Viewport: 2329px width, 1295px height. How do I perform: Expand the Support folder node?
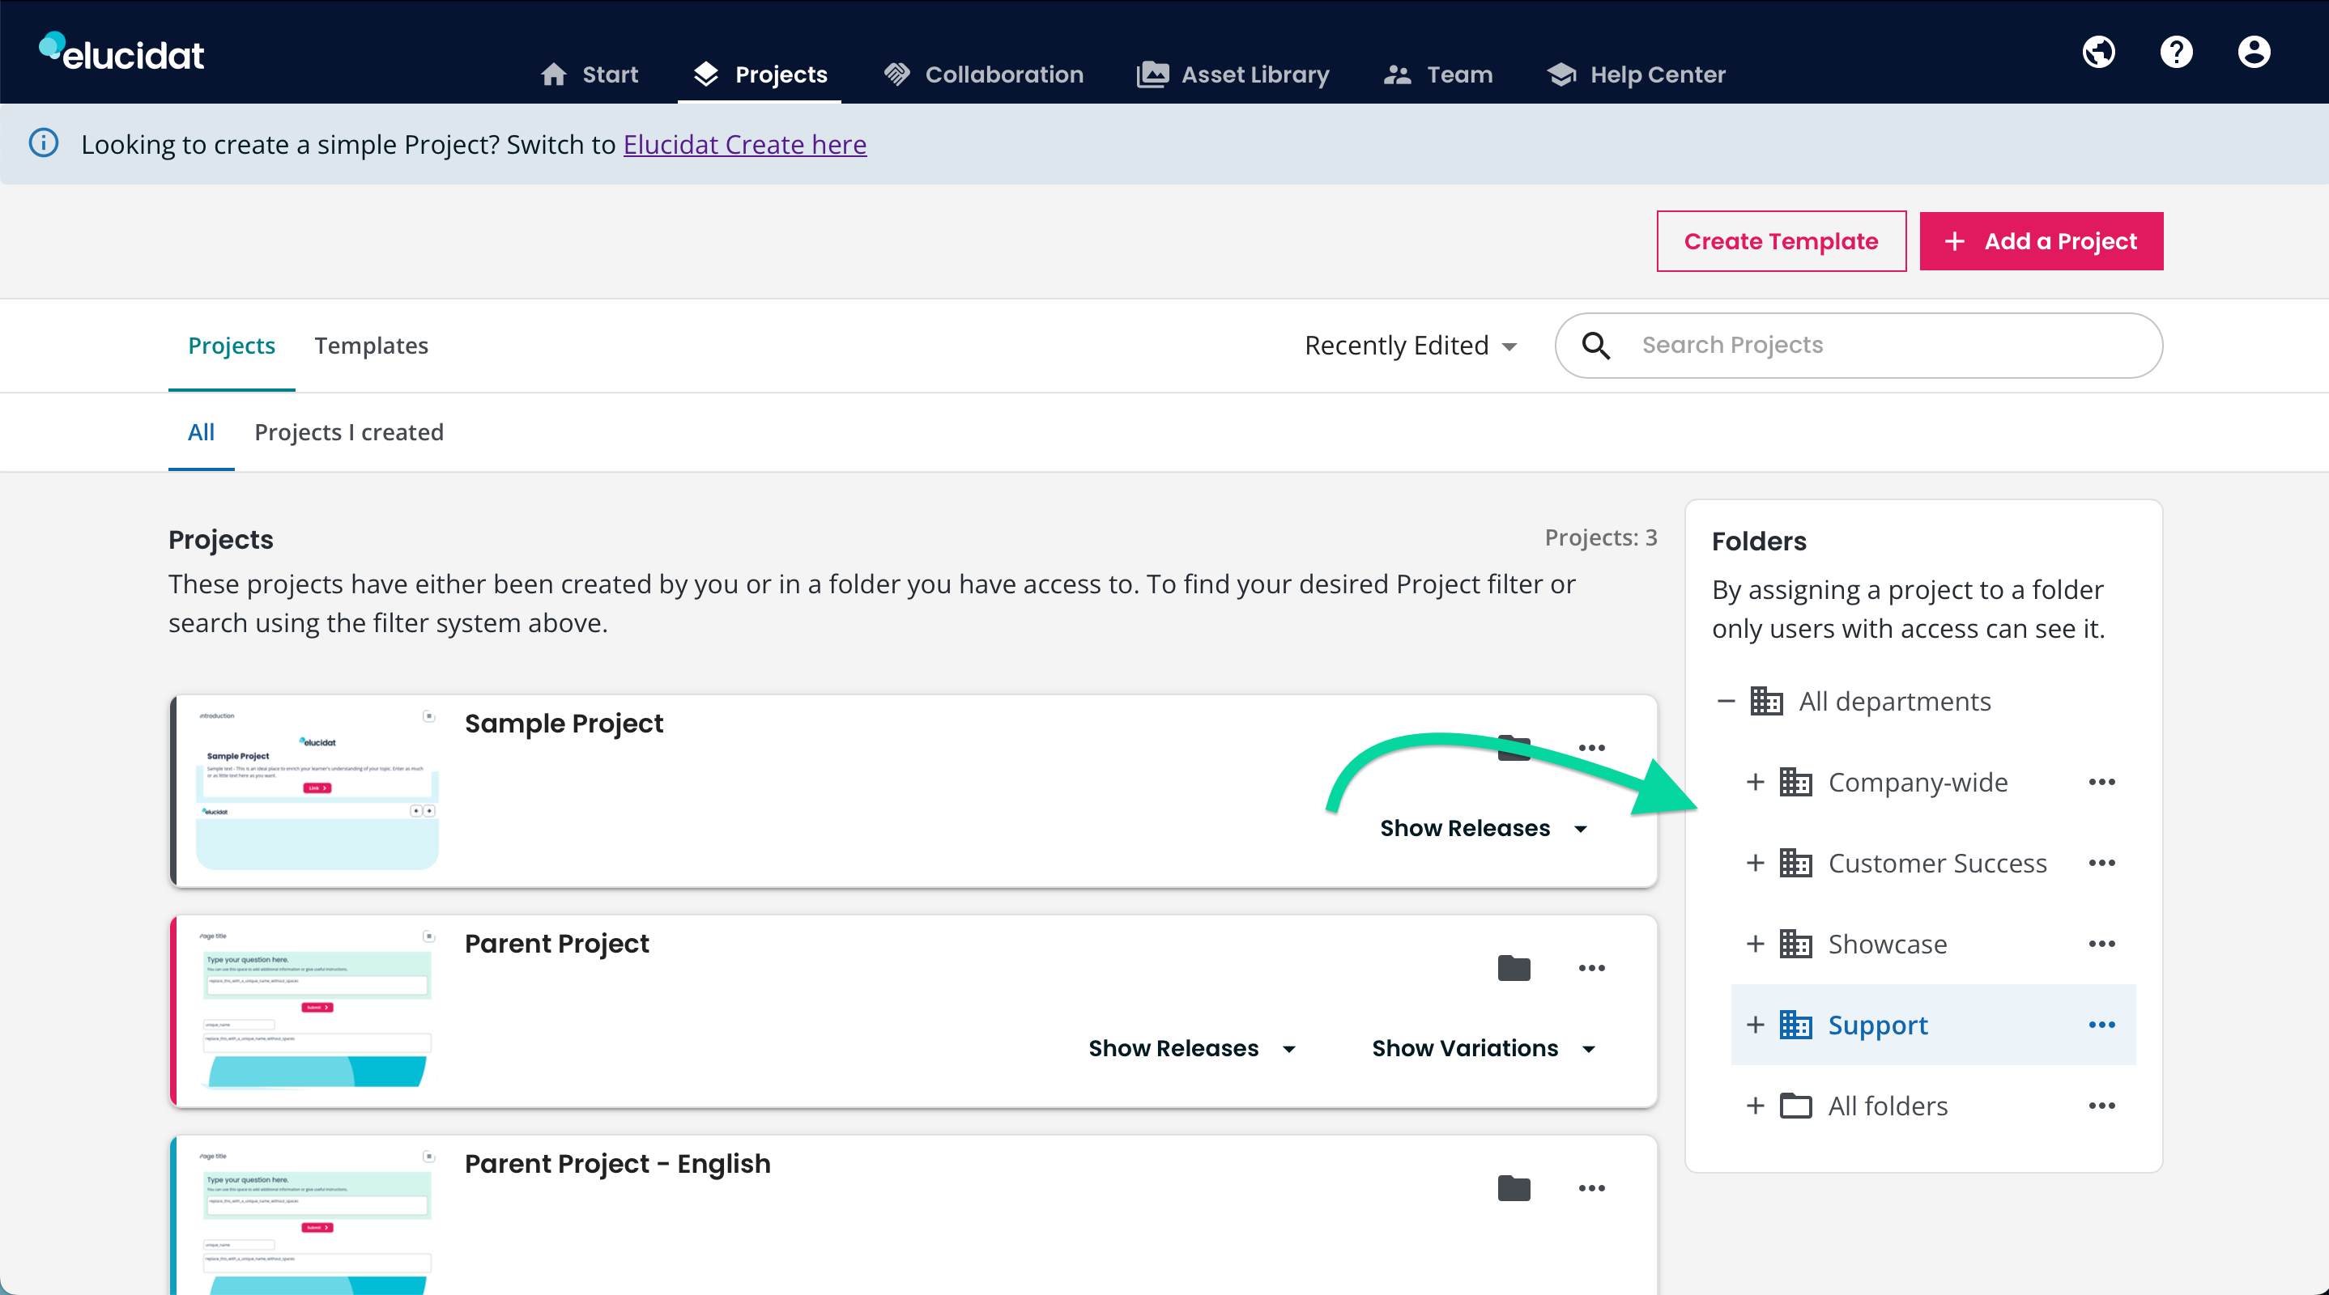[x=1755, y=1025]
